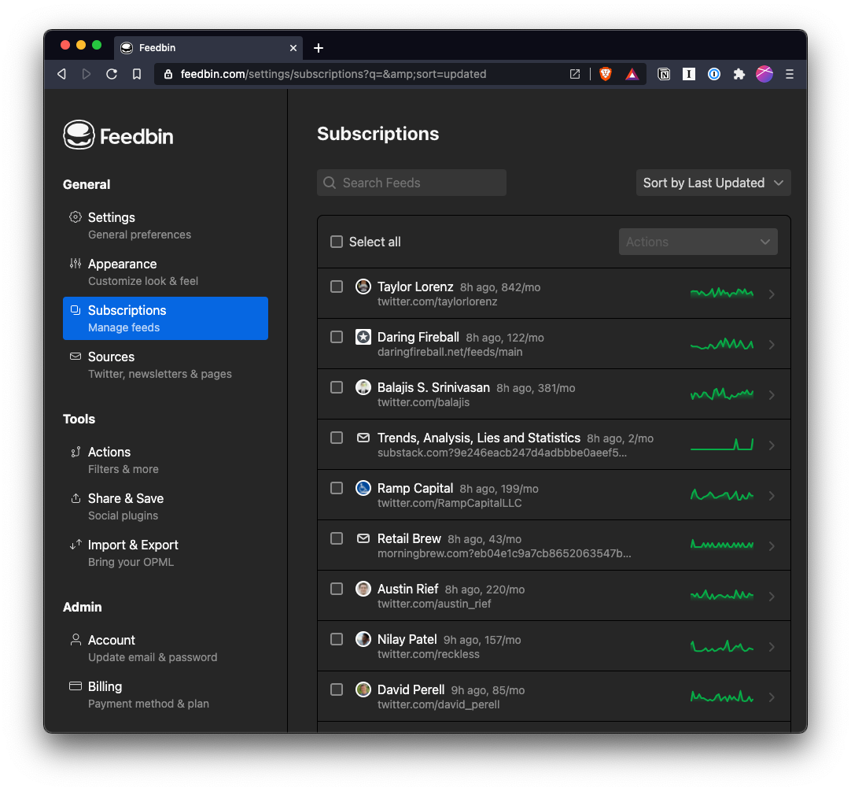Tick the Nilay Patel checkbox
The height and width of the screenshot is (791, 851).
tap(337, 639)
